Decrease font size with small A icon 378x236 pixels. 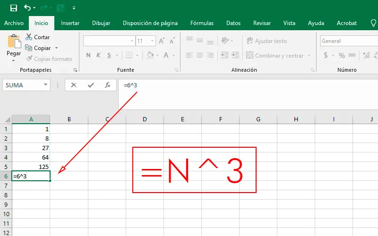[172, 41]
